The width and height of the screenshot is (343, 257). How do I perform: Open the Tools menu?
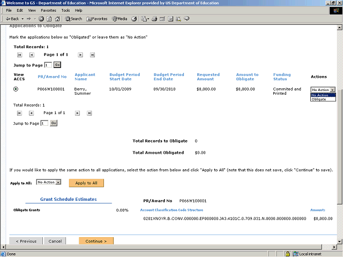point(65,11)
